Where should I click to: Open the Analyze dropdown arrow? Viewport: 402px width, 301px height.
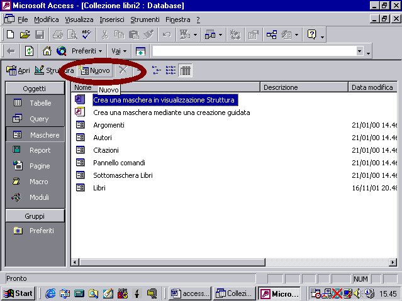(220, 35)
